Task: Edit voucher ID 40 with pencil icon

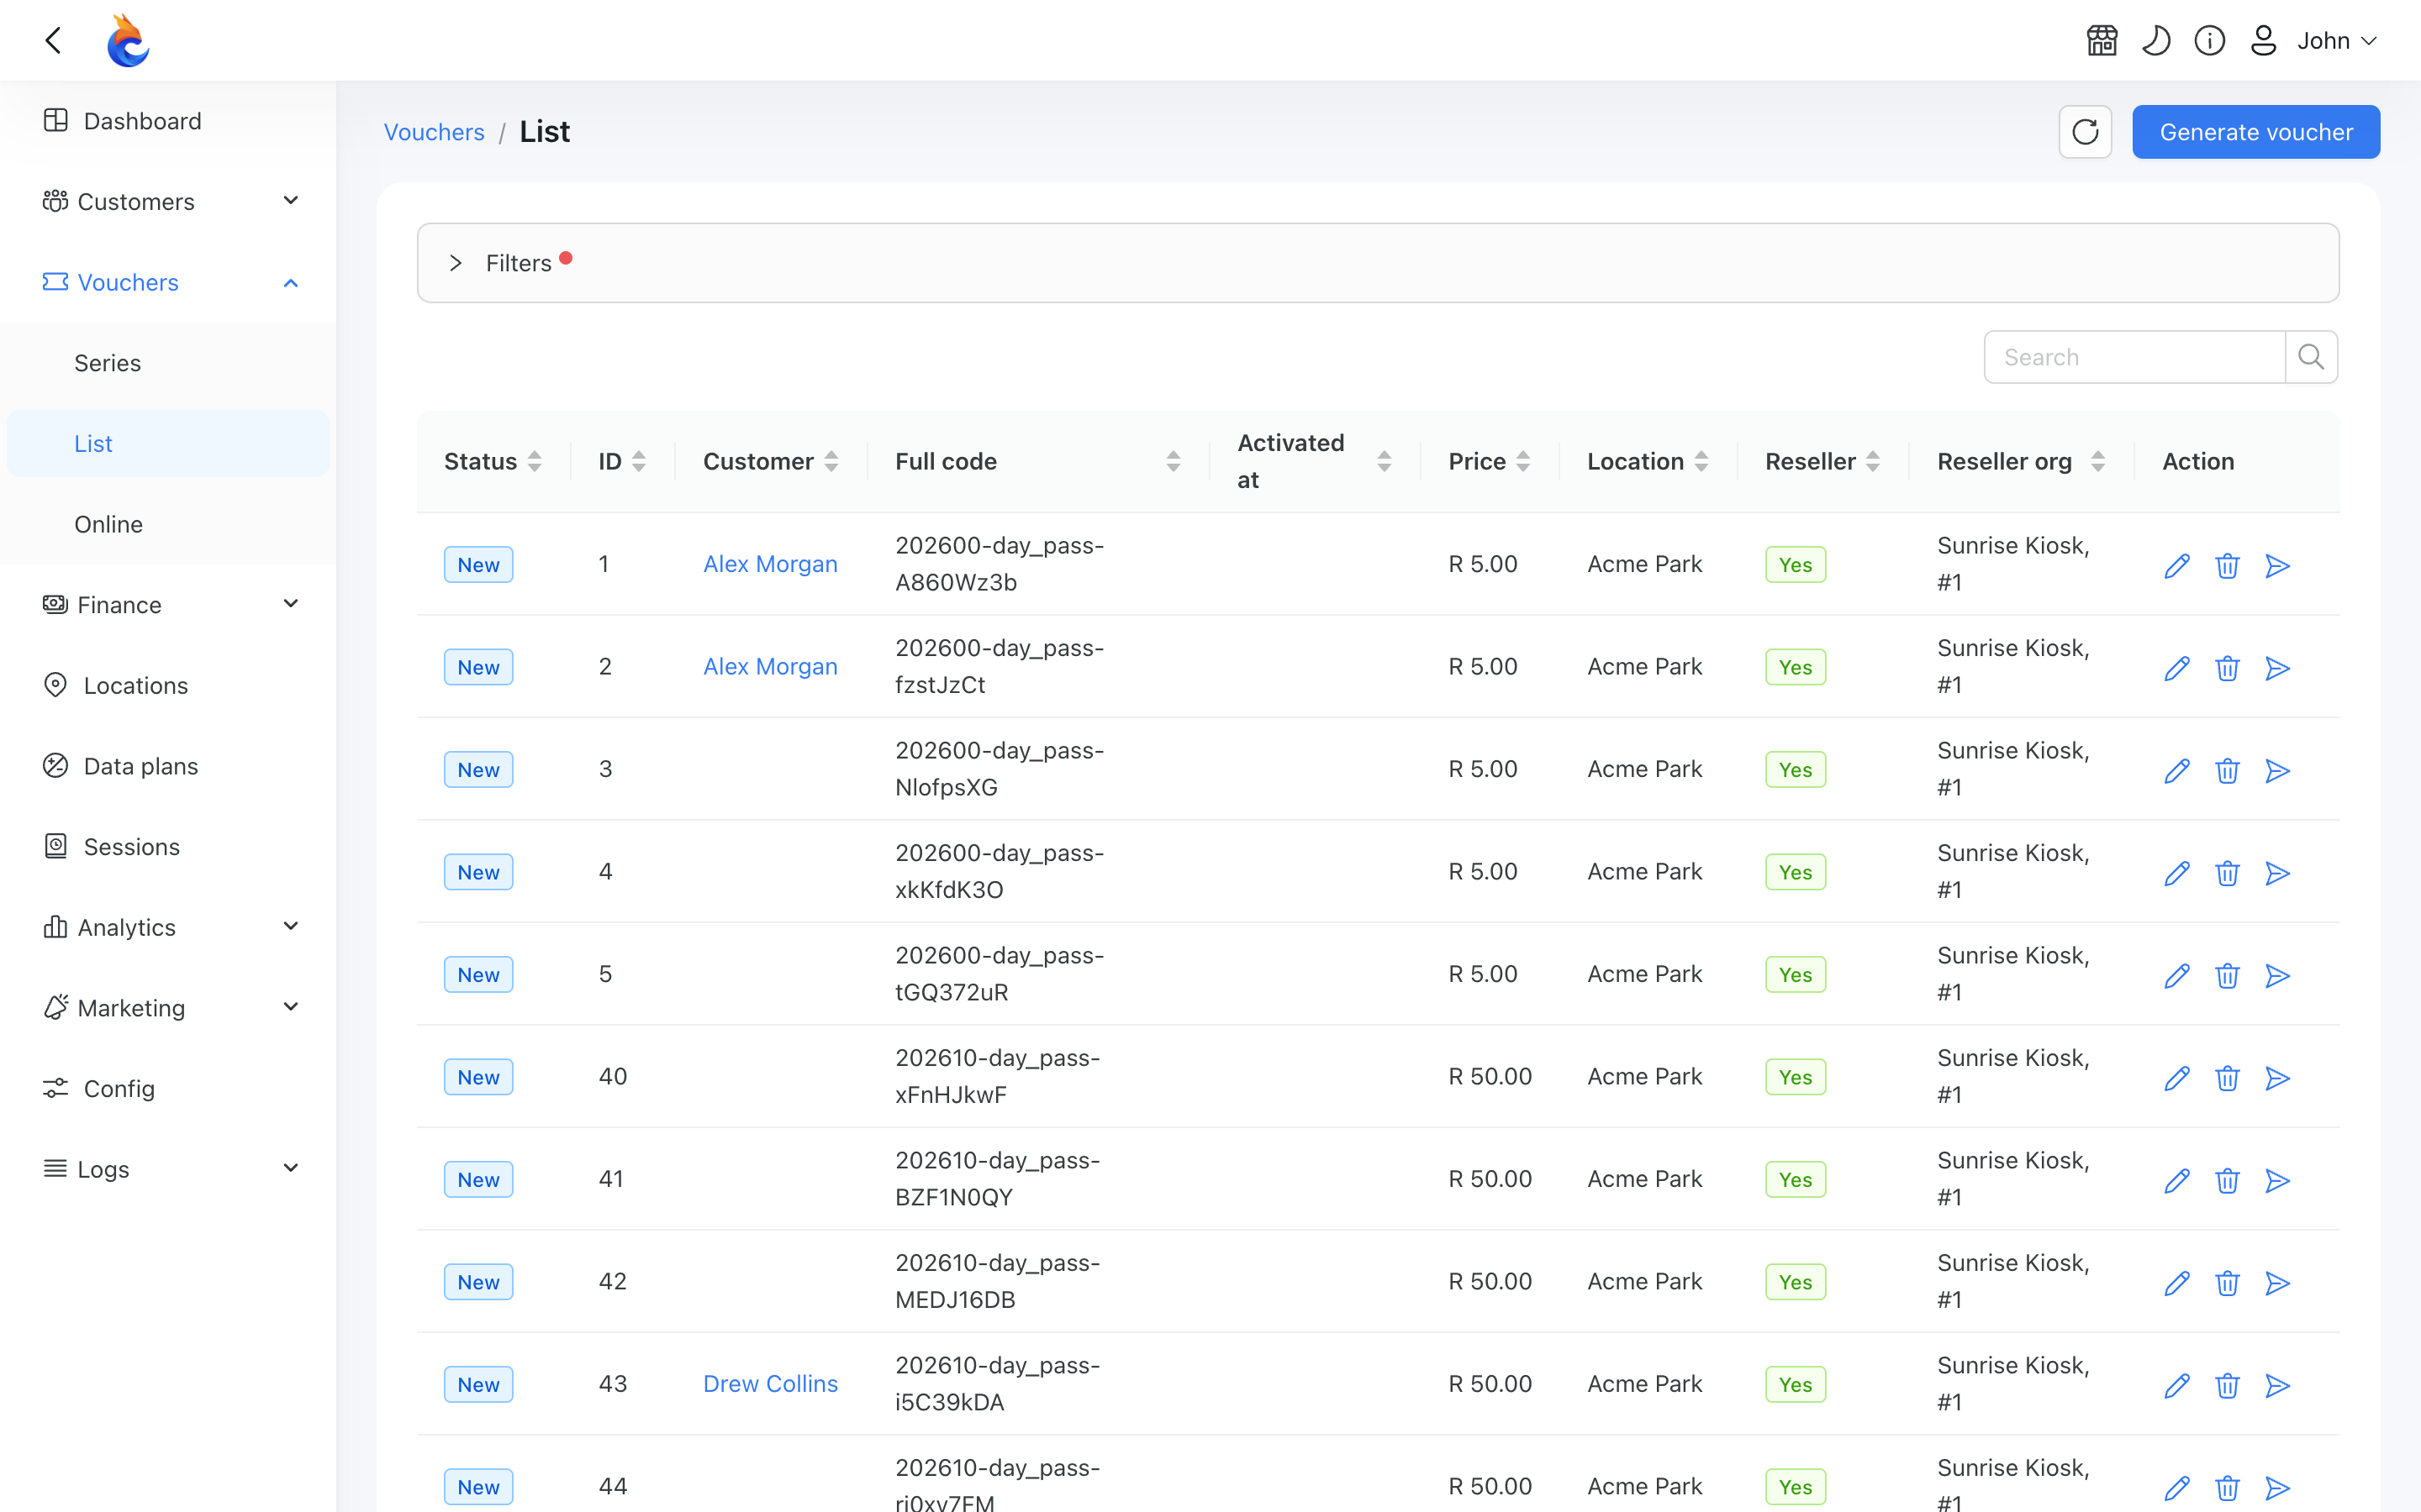Action: click(x=2177, y=1078)
